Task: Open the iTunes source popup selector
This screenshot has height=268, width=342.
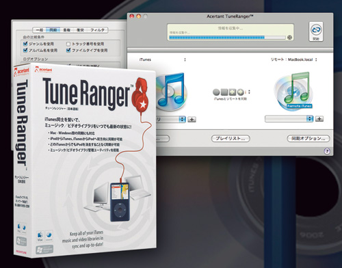Action: [162, 59]
